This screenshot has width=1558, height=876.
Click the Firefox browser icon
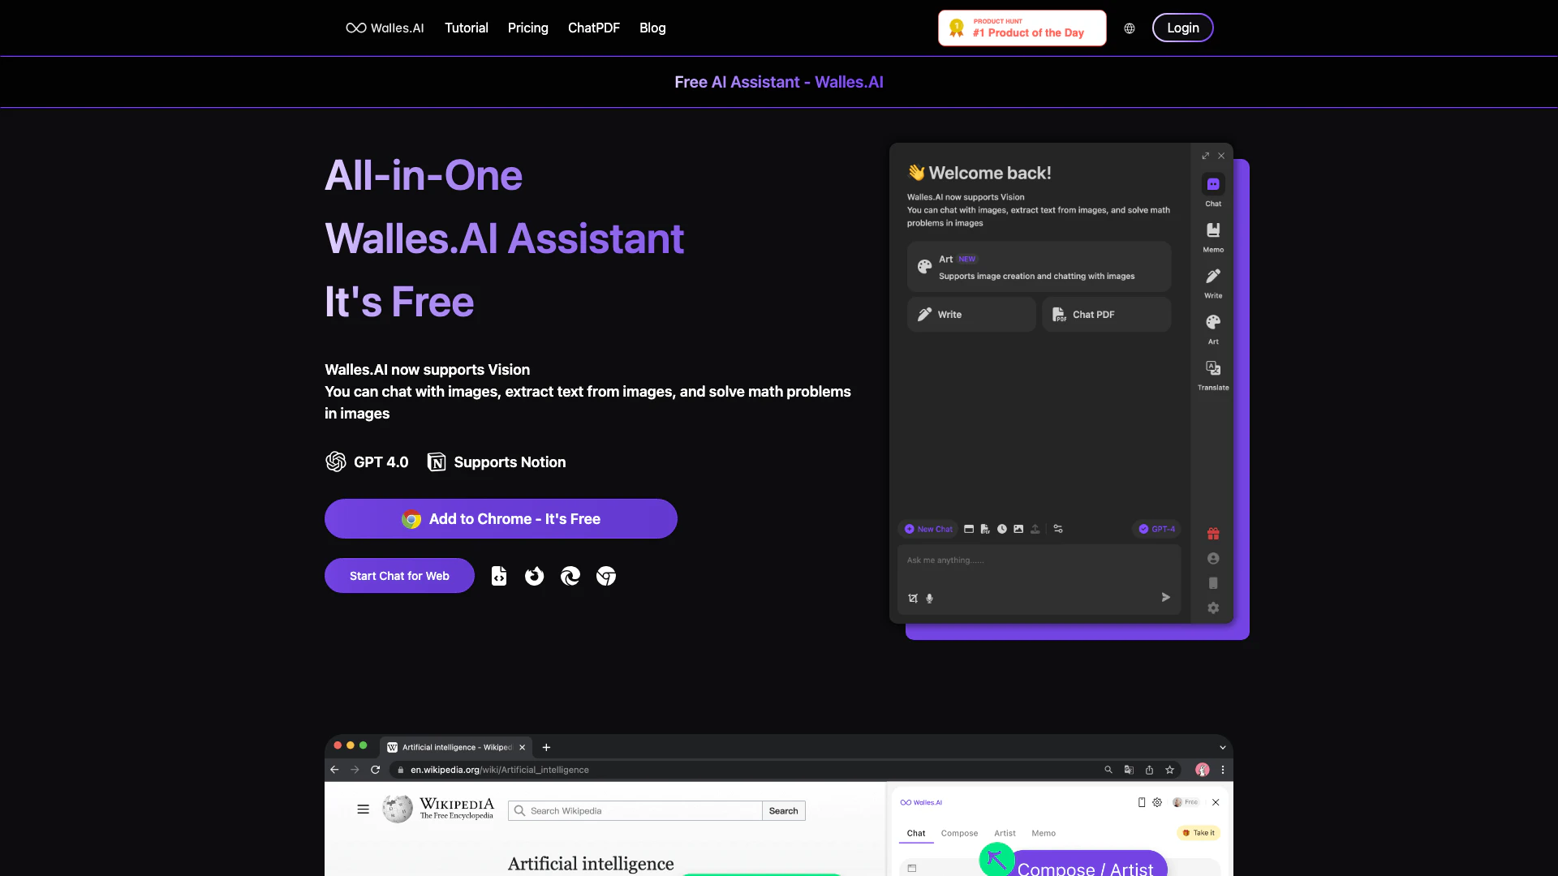point(534,576)
